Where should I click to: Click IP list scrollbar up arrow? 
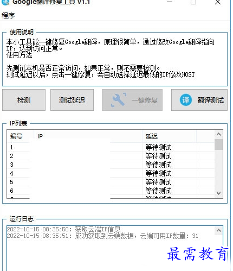(x=218, y=134)
